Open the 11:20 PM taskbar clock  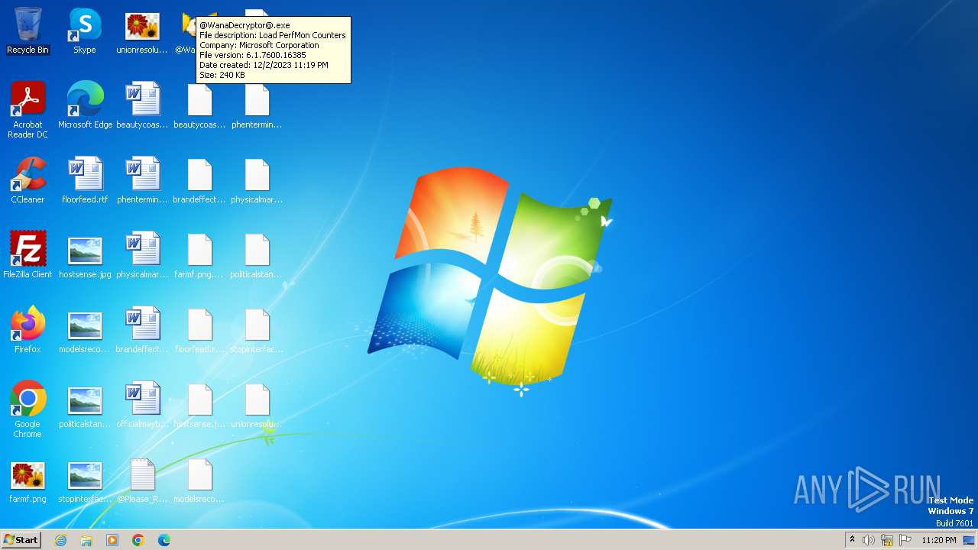[938, 540]
